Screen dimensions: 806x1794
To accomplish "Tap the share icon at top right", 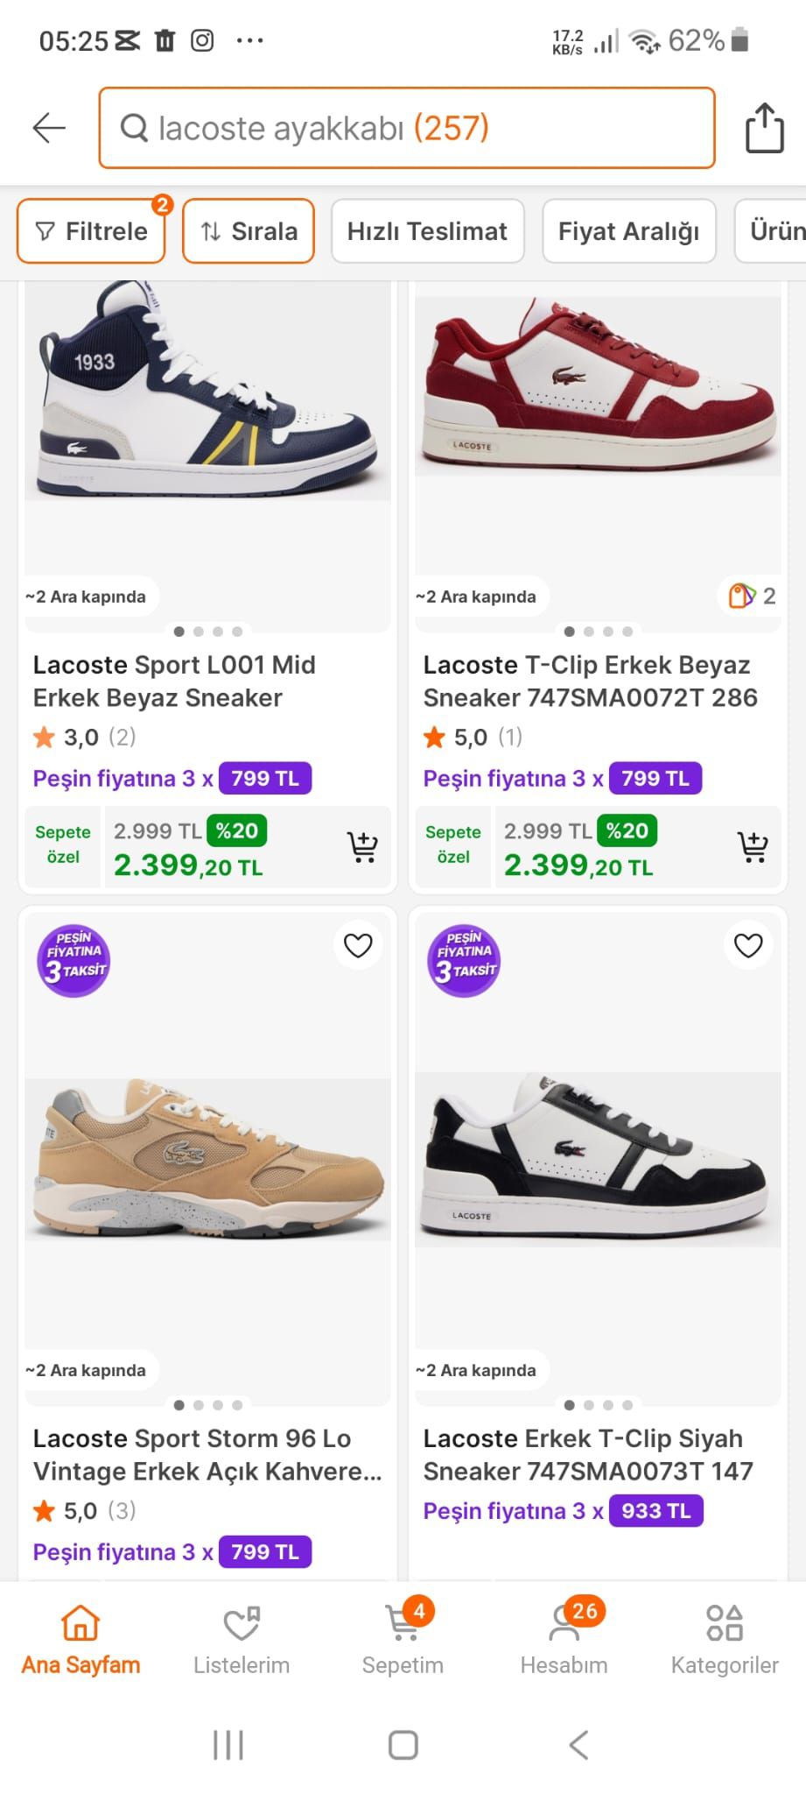I will (764, 128).
